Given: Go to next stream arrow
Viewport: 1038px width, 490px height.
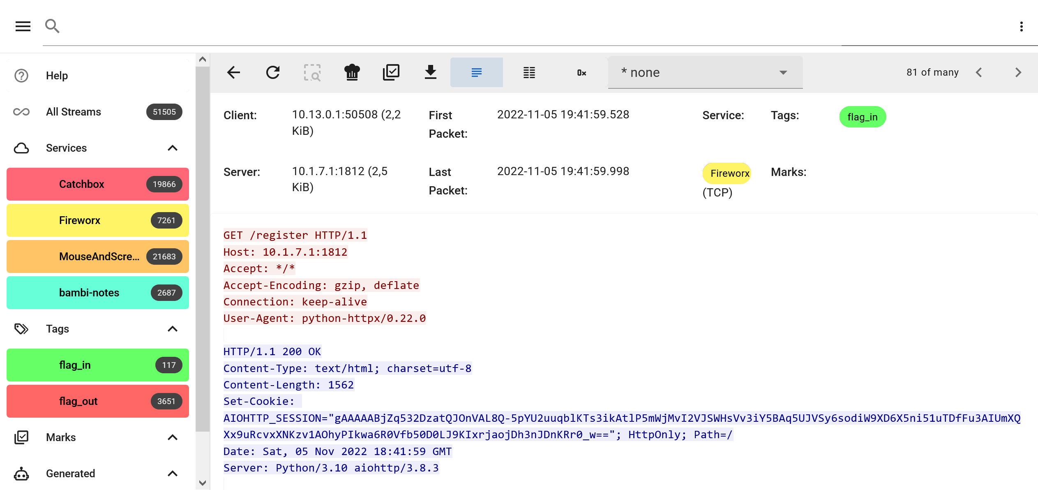Looking at the screenshot, I should [x=1018, y=72].
